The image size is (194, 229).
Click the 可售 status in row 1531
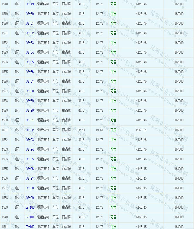coord(113,130)
